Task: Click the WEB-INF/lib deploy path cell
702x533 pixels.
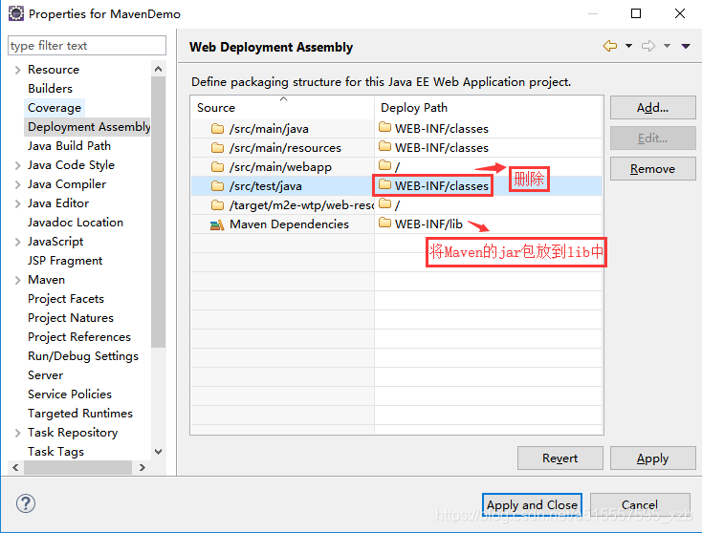Action: (x=488, y=224)
